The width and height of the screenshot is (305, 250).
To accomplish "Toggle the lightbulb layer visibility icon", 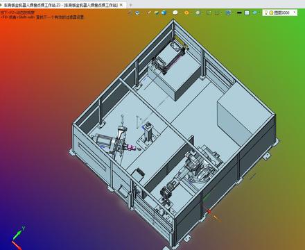I will tap(266, 12).
